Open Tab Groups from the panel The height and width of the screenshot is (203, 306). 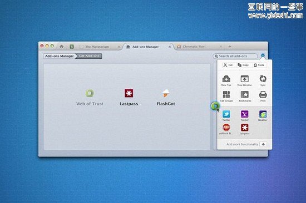click(226, 97)
